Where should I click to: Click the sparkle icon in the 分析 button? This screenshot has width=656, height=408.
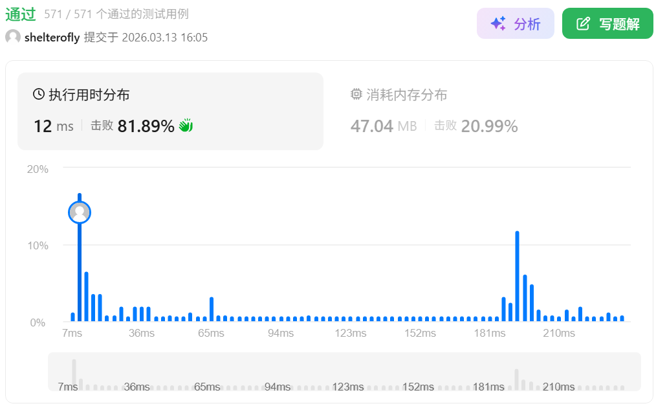pos(497,24)
